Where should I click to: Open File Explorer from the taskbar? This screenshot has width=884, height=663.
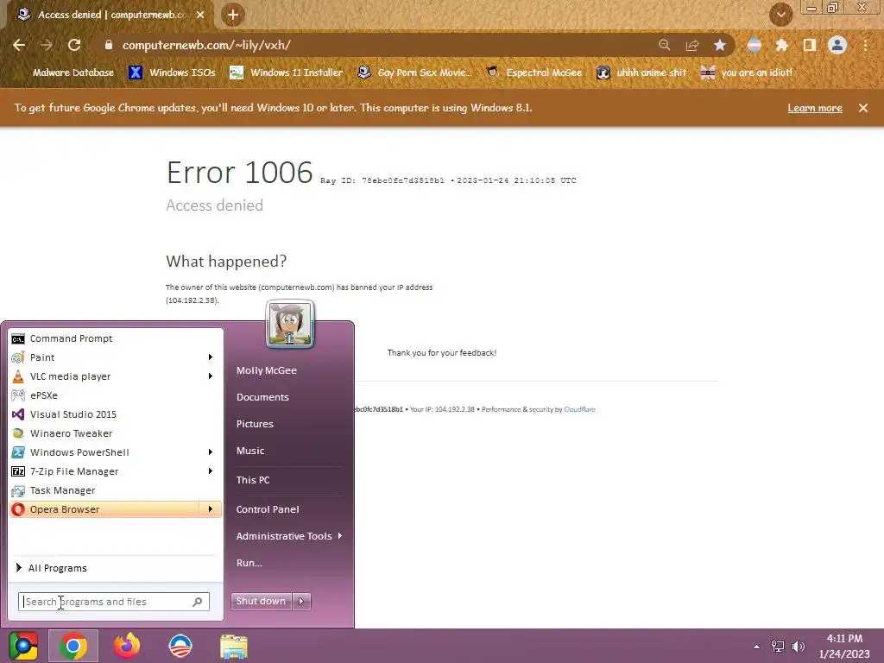tap(233, 647)
